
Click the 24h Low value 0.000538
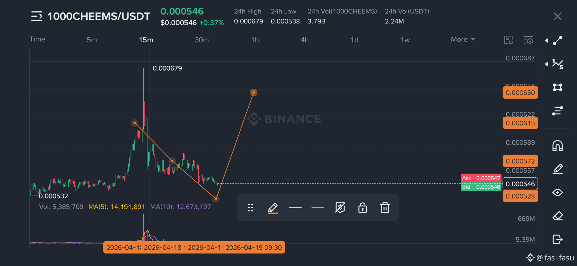coord(285,21)
